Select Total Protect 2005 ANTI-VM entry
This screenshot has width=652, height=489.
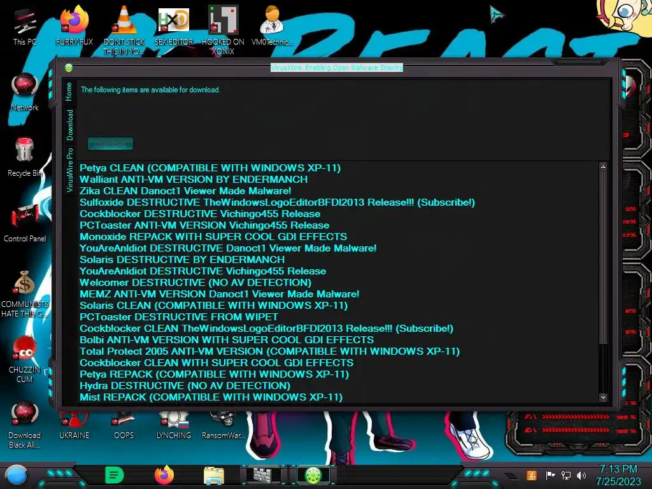pos(269,351)
